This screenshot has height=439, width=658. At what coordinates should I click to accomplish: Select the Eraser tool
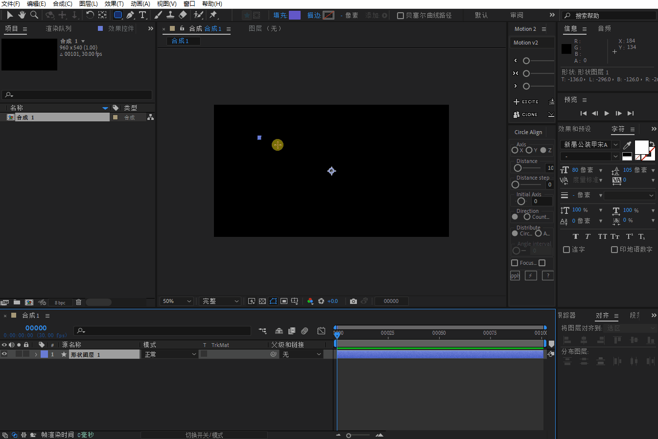coord(183,15)
